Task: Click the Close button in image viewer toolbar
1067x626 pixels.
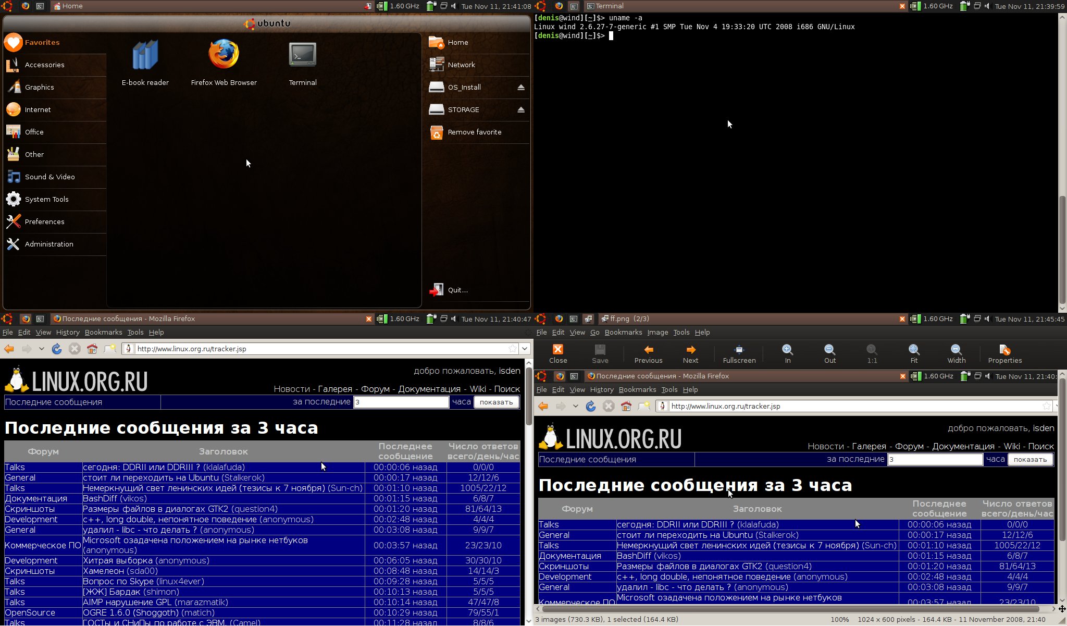Action: [558, 354]
